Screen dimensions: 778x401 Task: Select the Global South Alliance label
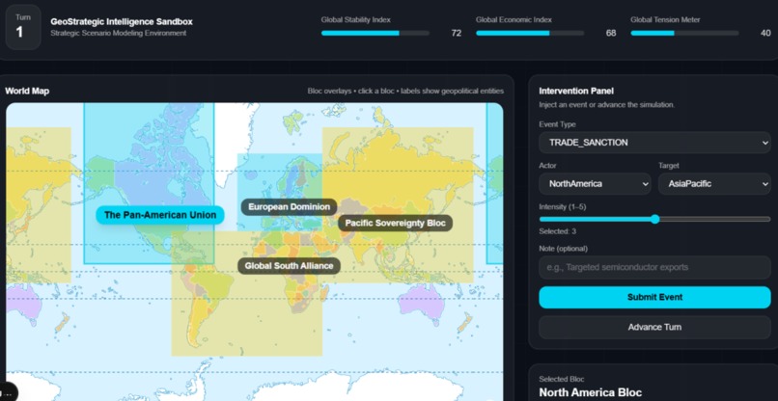pos(289,266)
